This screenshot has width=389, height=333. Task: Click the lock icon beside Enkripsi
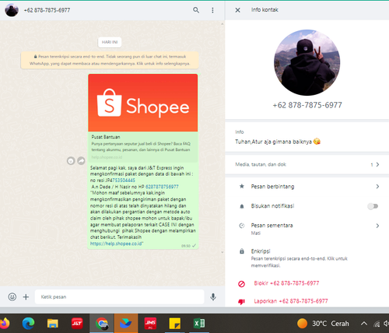242,251
